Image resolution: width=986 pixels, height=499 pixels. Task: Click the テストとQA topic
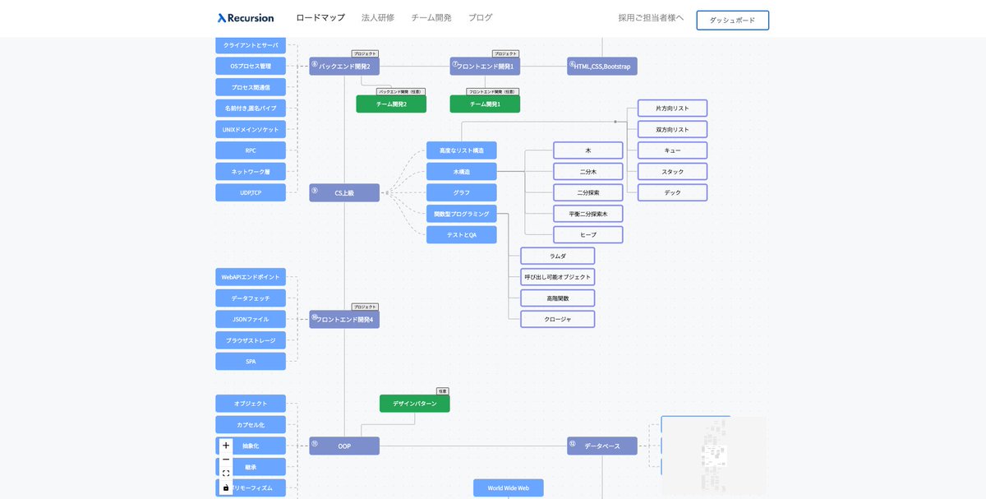[462, 235]
